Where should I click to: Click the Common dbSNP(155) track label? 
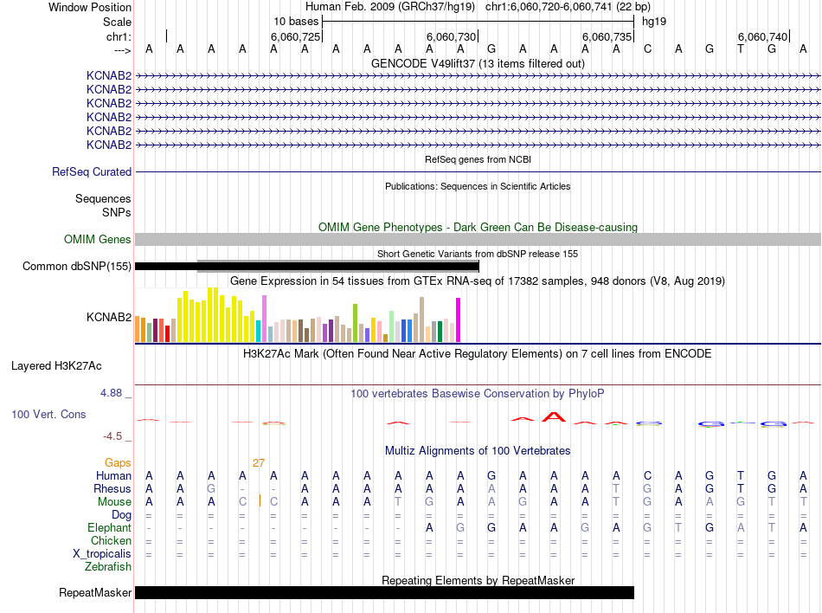(77, 267)
